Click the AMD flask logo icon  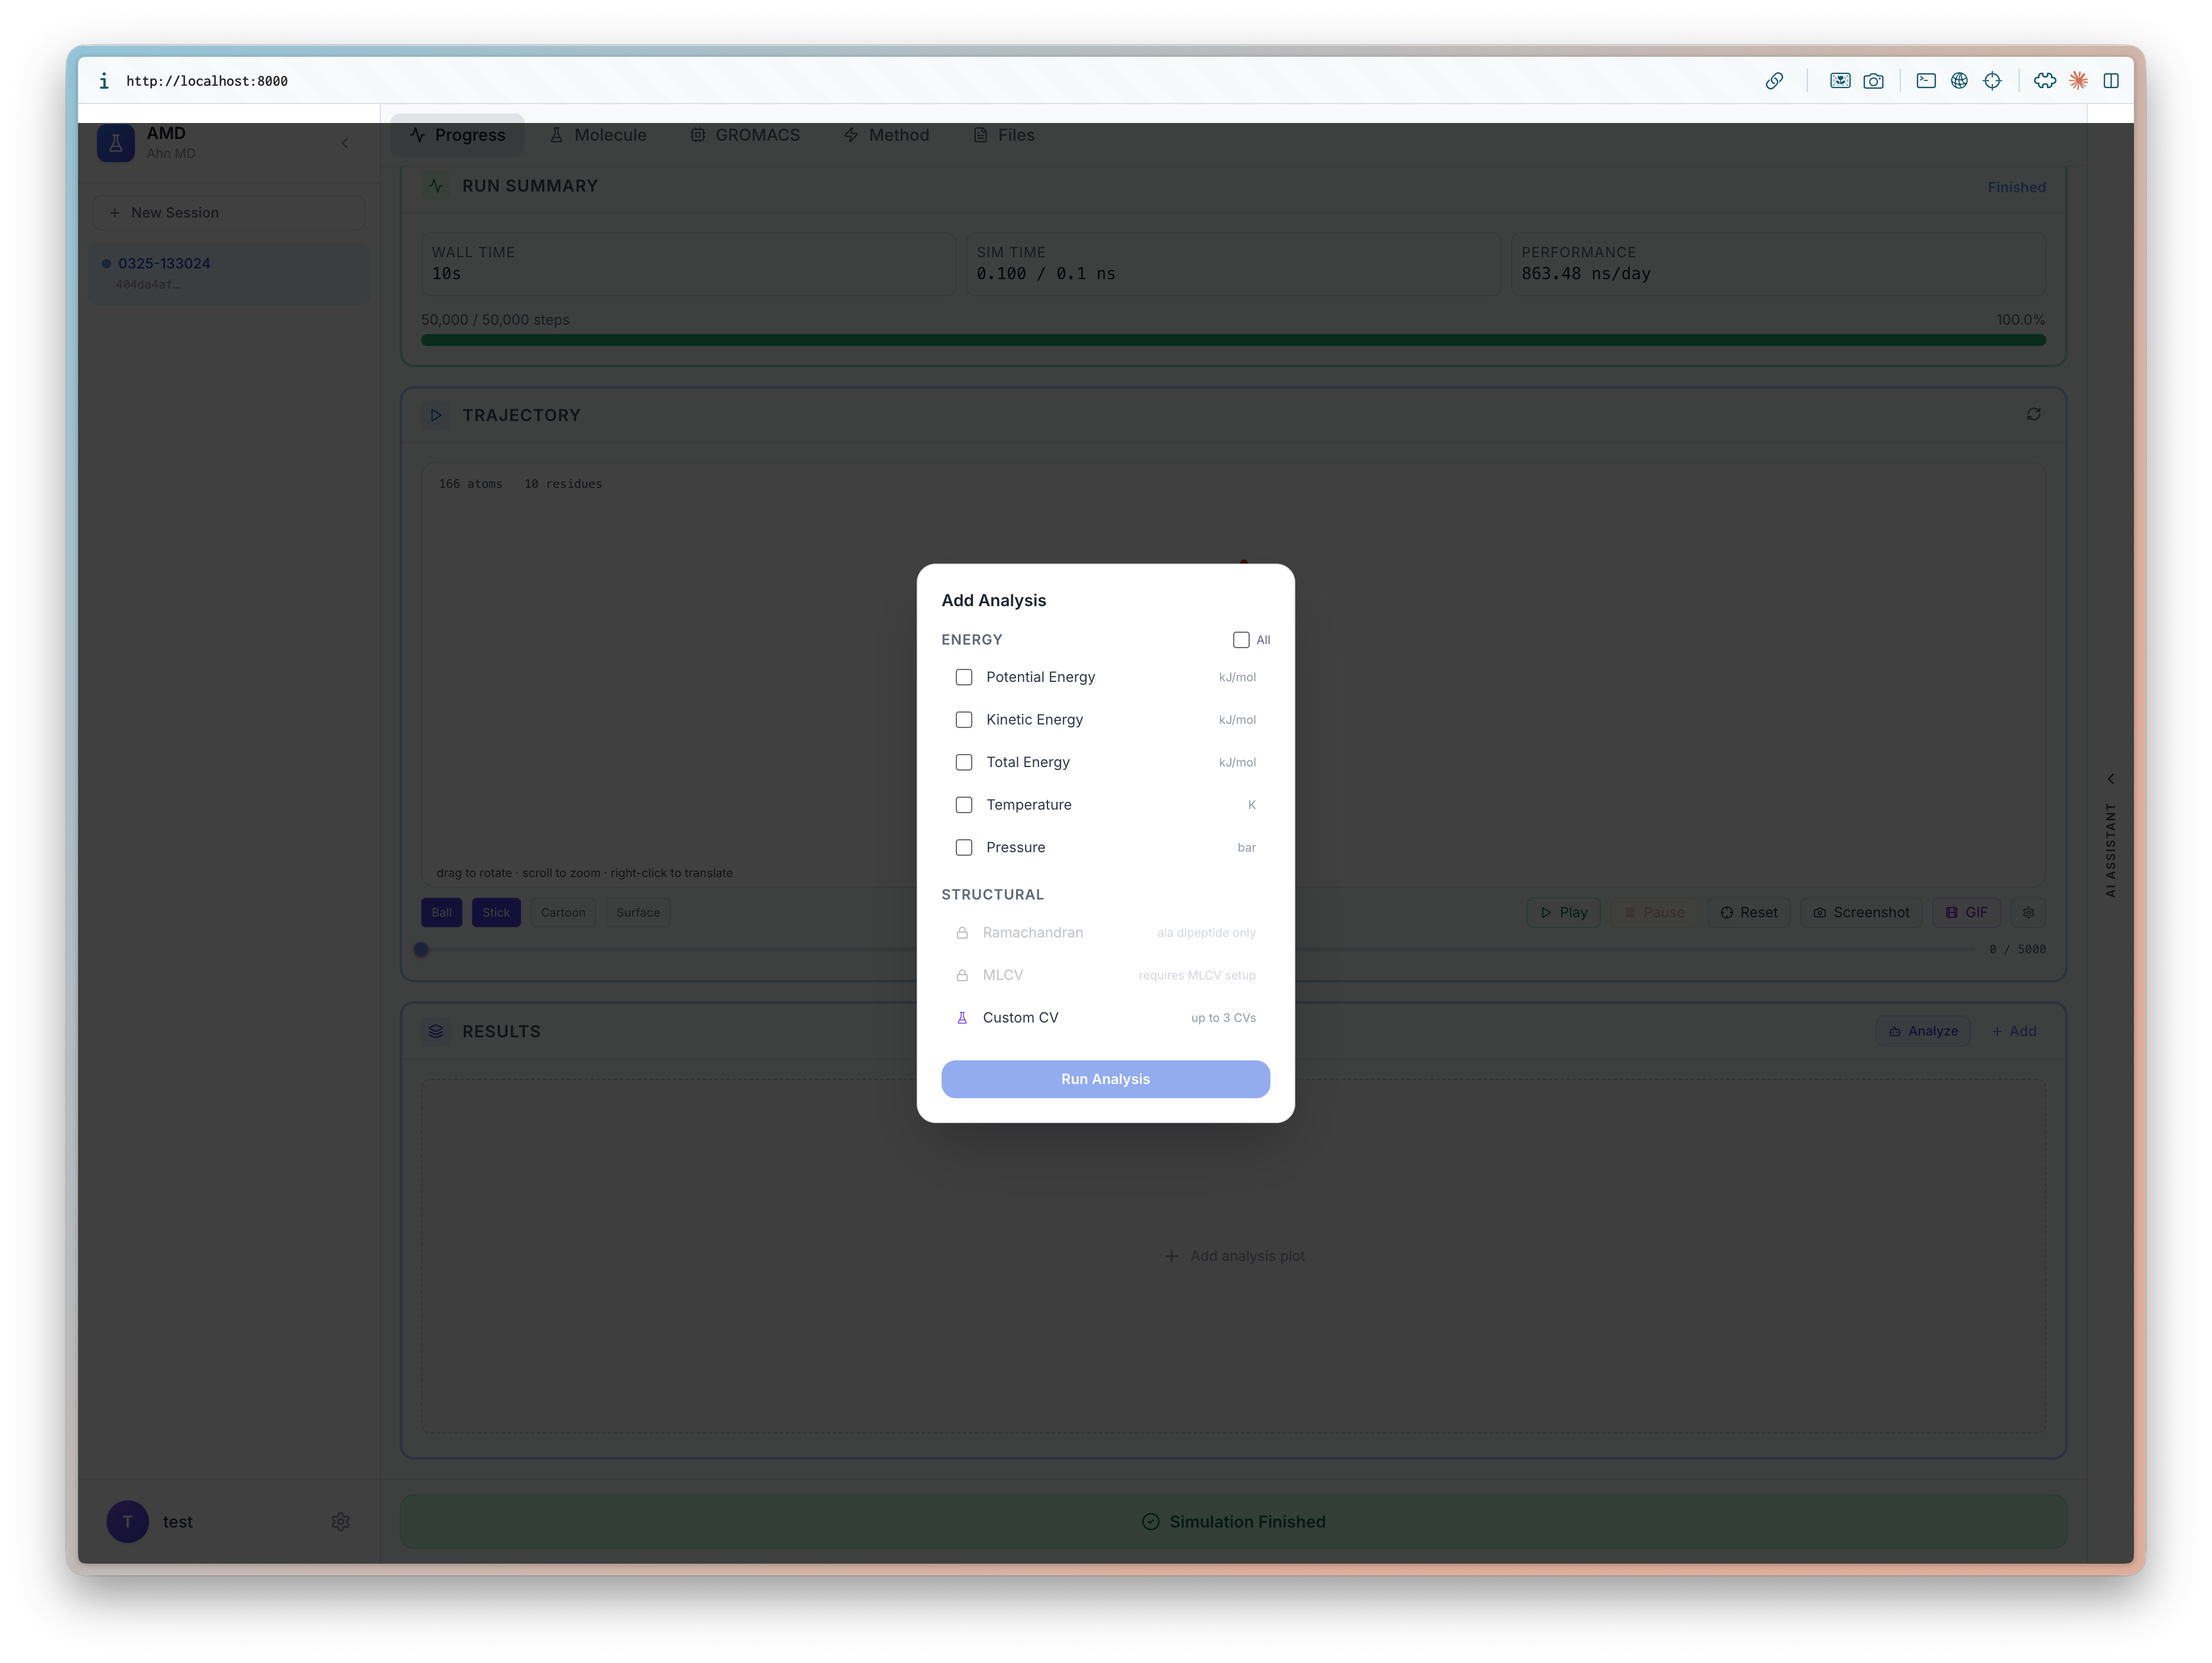(116, 143)
